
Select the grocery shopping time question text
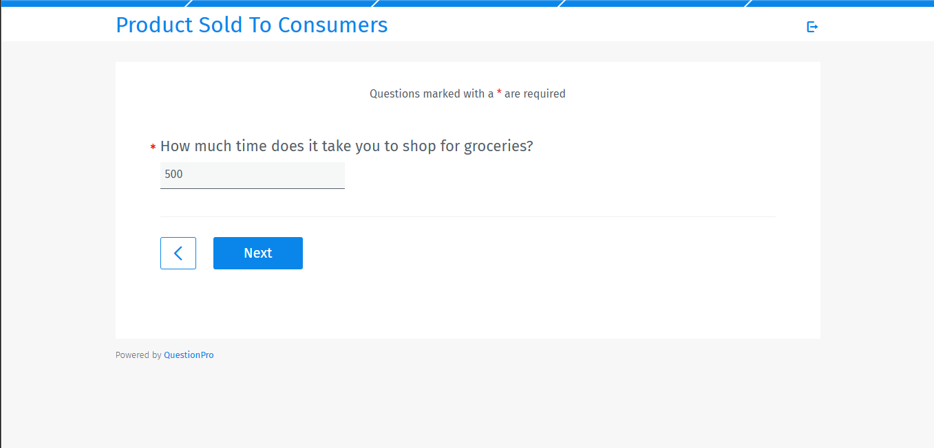[x=346, y=146]
